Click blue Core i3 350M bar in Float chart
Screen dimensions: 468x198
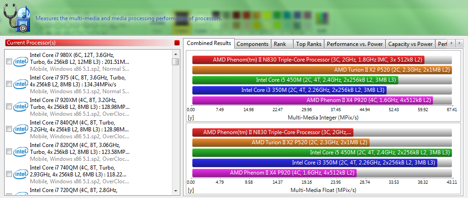[315, 163]
